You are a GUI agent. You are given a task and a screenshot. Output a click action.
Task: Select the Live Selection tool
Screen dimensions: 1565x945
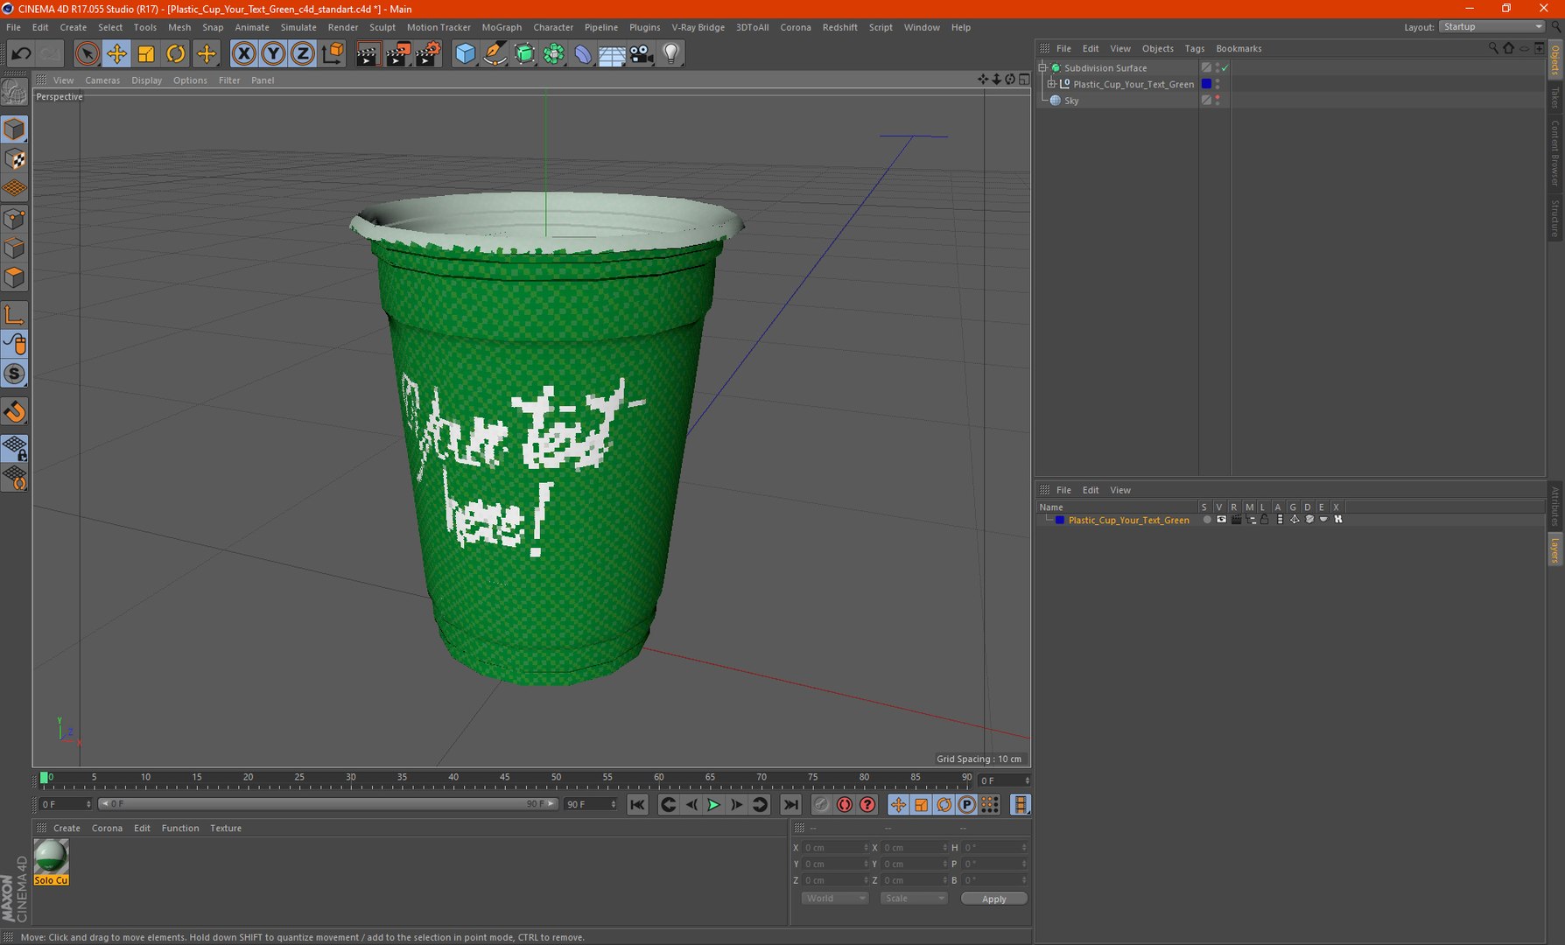[87, 54]
